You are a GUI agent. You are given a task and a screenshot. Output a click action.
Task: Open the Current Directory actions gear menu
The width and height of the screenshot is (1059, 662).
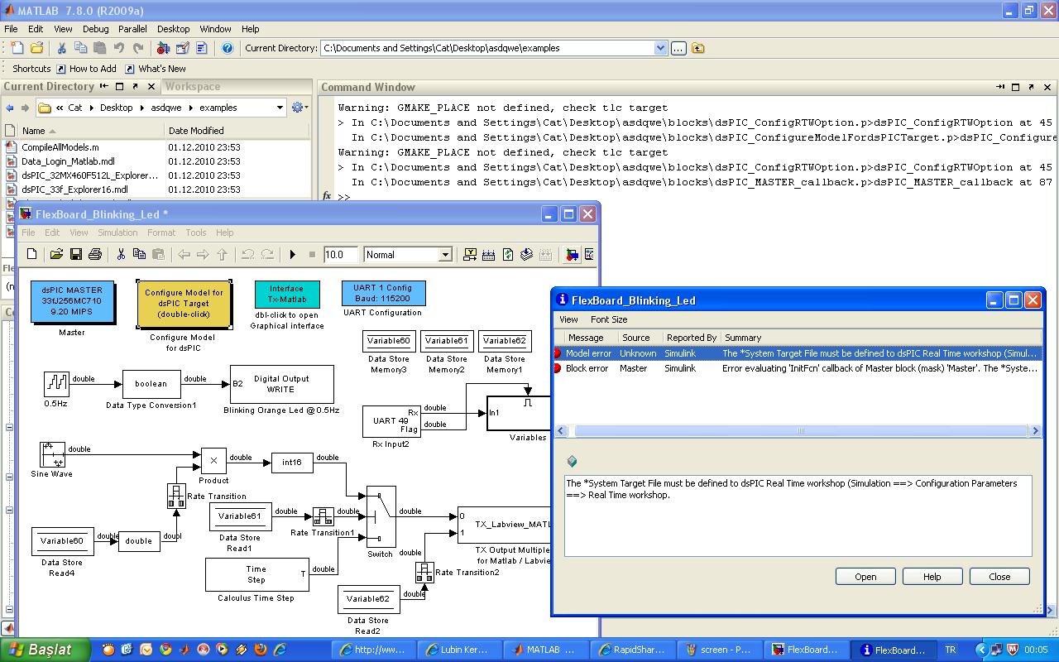coord(299,108)
